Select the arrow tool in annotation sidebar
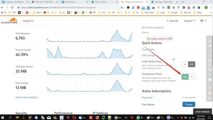Screen dimensions: 213x120 point(210,55)
